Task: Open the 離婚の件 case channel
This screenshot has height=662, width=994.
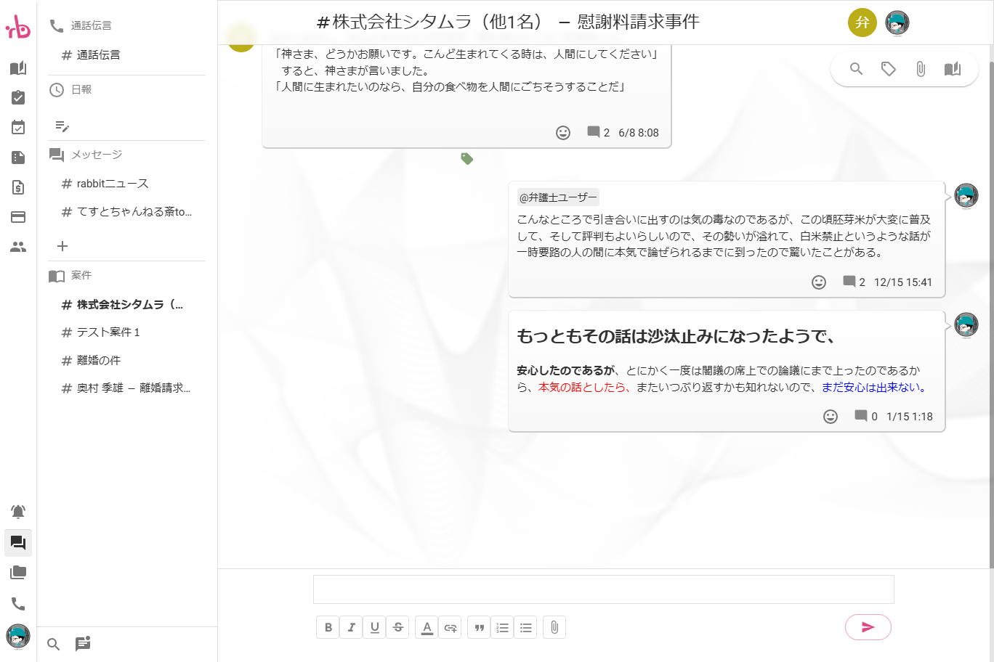Action: click(99, 360)
